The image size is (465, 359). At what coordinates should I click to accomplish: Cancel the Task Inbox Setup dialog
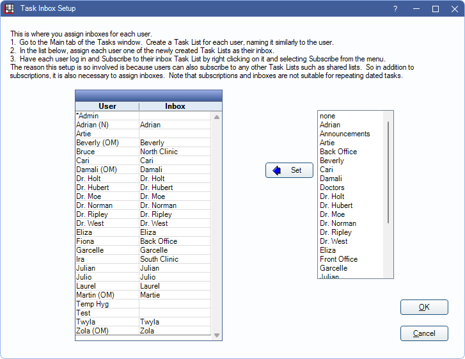pyautogui.click(x=423, y=333)
